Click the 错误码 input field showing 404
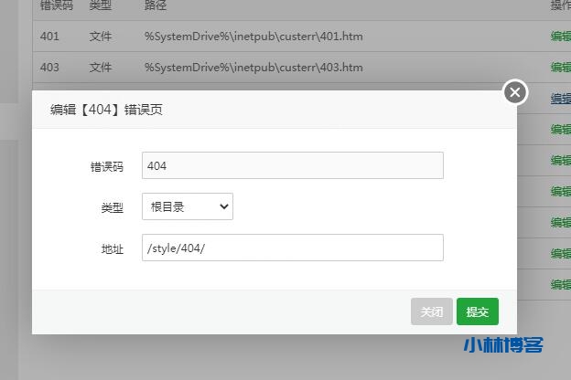This screenshot has width=571, height=380. point(293,165)
